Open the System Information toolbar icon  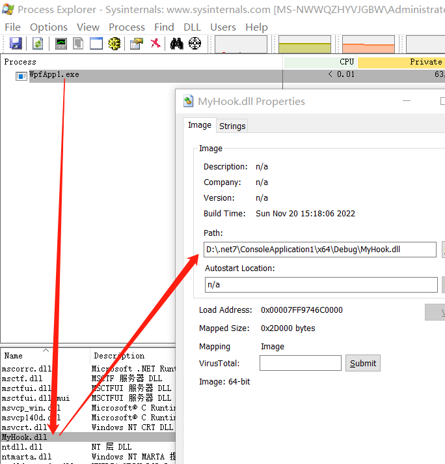[61, 44]
